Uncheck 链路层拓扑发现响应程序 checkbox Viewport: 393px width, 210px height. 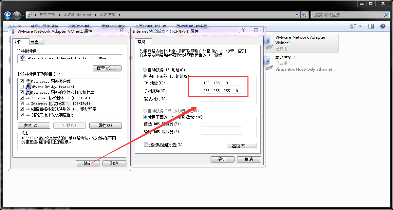22,115
